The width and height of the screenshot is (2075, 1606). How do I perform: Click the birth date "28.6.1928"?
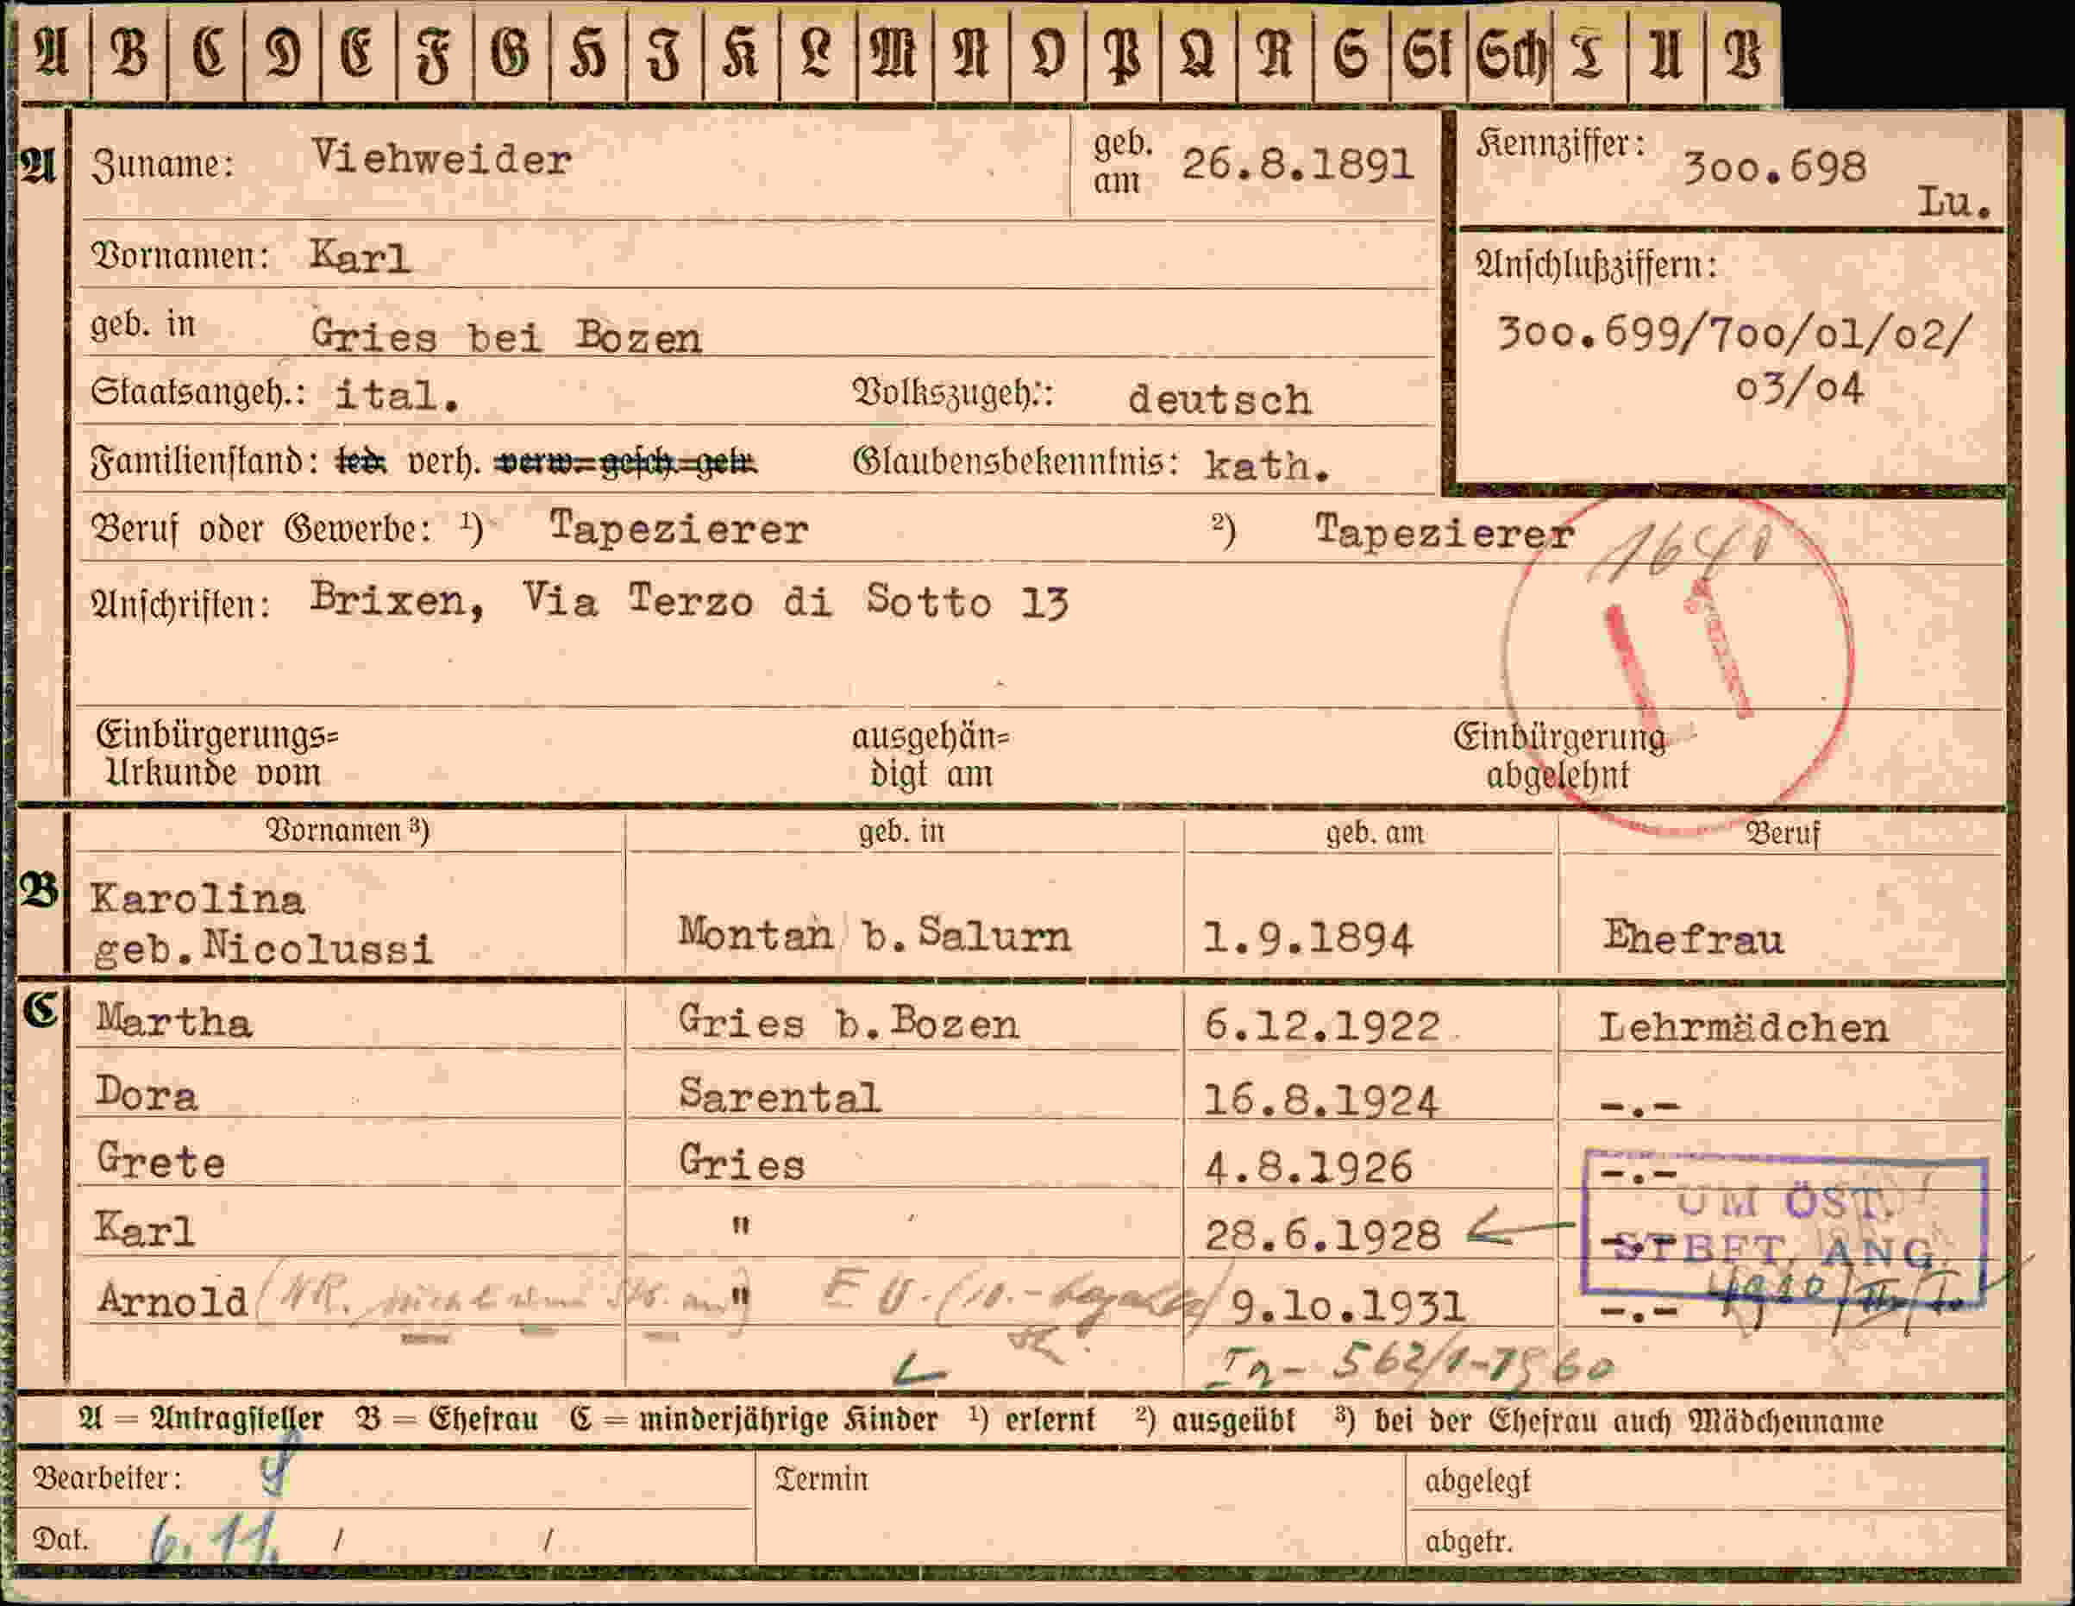click(1322, 1235)
